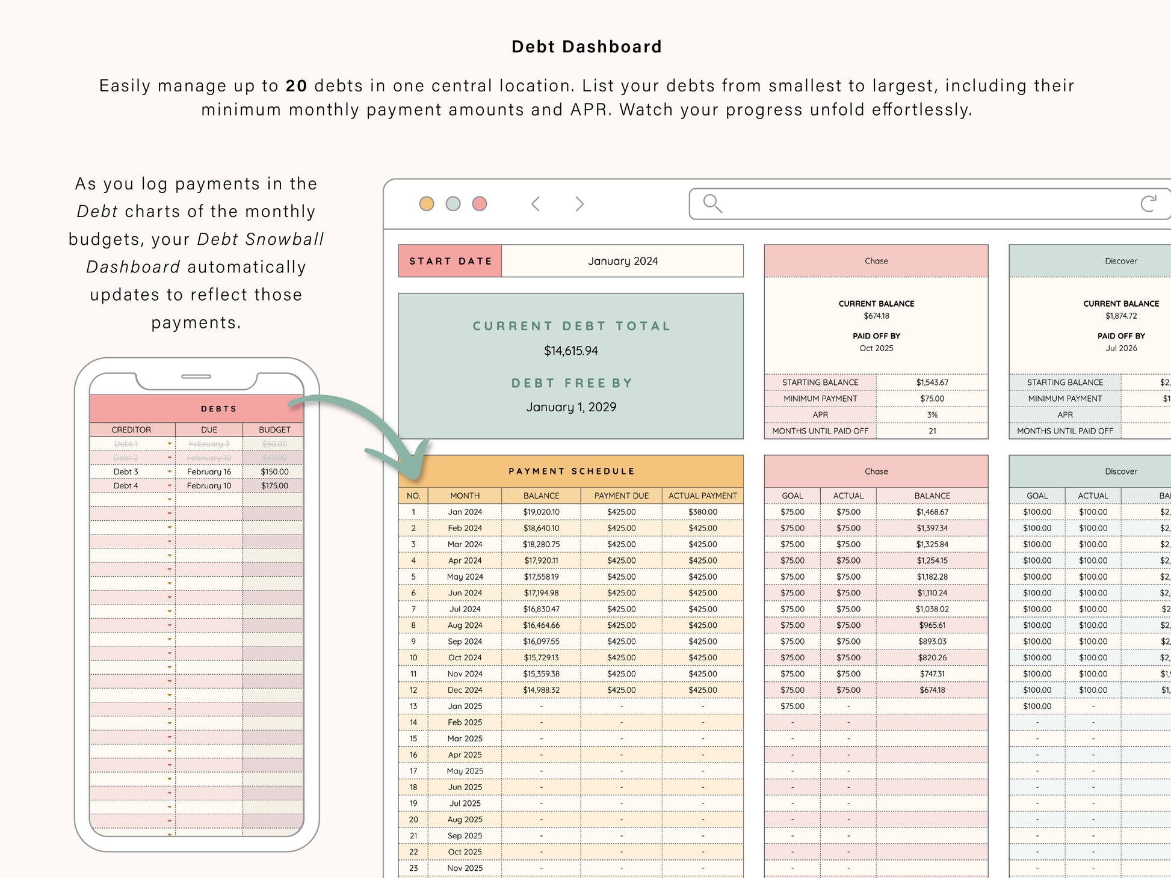Open the Debt 1 creditor dropdown arrow
The height and width of the screenshot is (878, 1171).
coord(170,444)
